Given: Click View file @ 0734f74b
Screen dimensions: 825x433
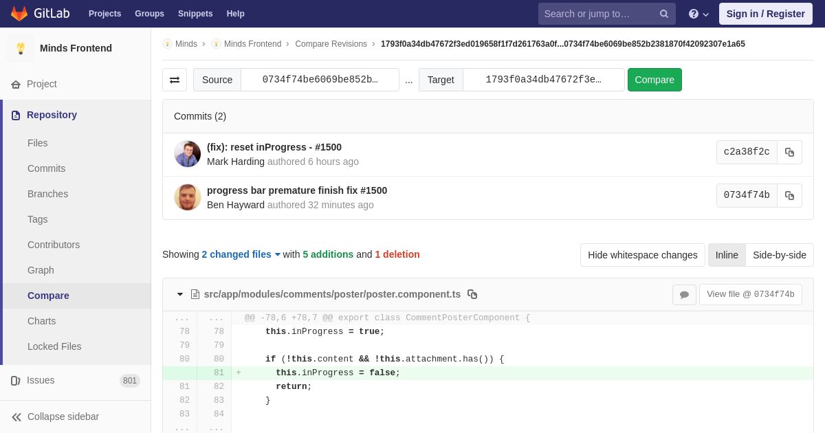Looking at the screenshot, I should (x=751, y=294).
